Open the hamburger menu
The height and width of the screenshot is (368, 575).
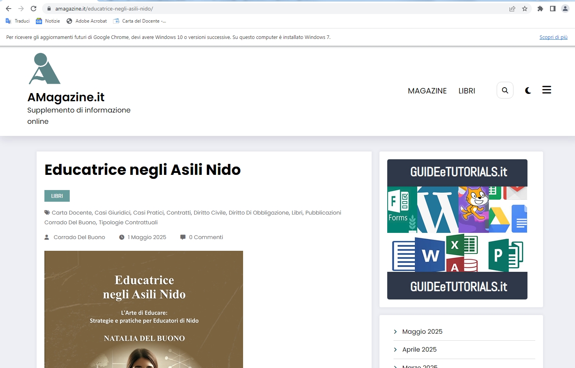[x=547, y=90]
